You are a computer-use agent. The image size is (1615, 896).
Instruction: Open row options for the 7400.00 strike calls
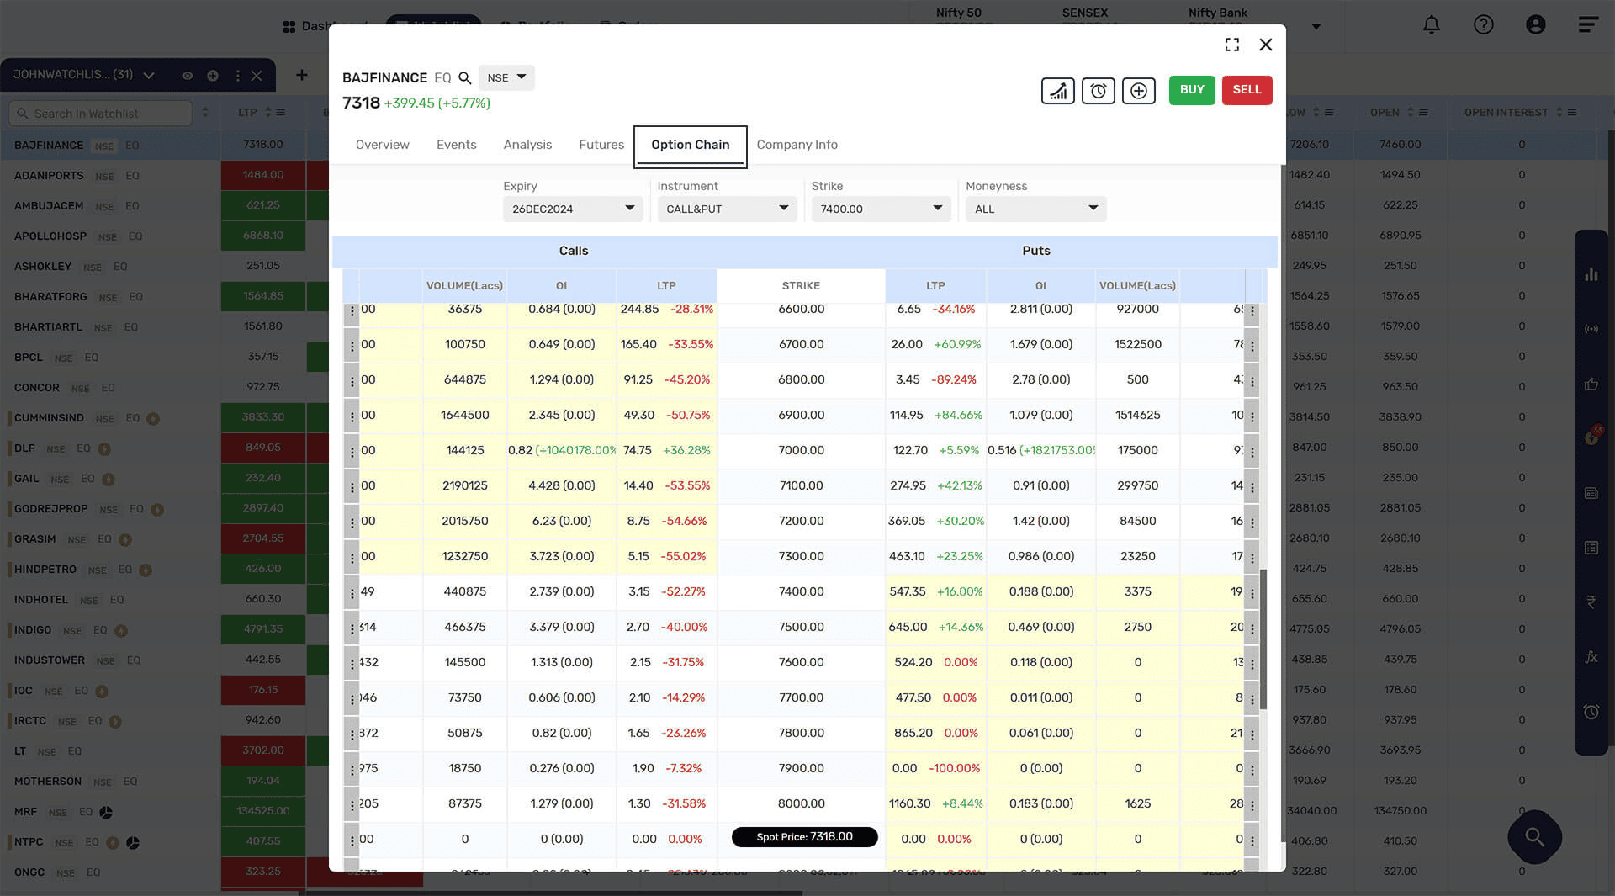click(x=352, y=593)
